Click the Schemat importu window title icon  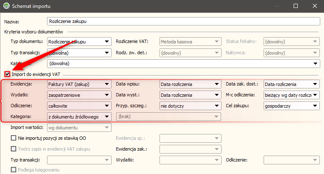click(6, 6)
